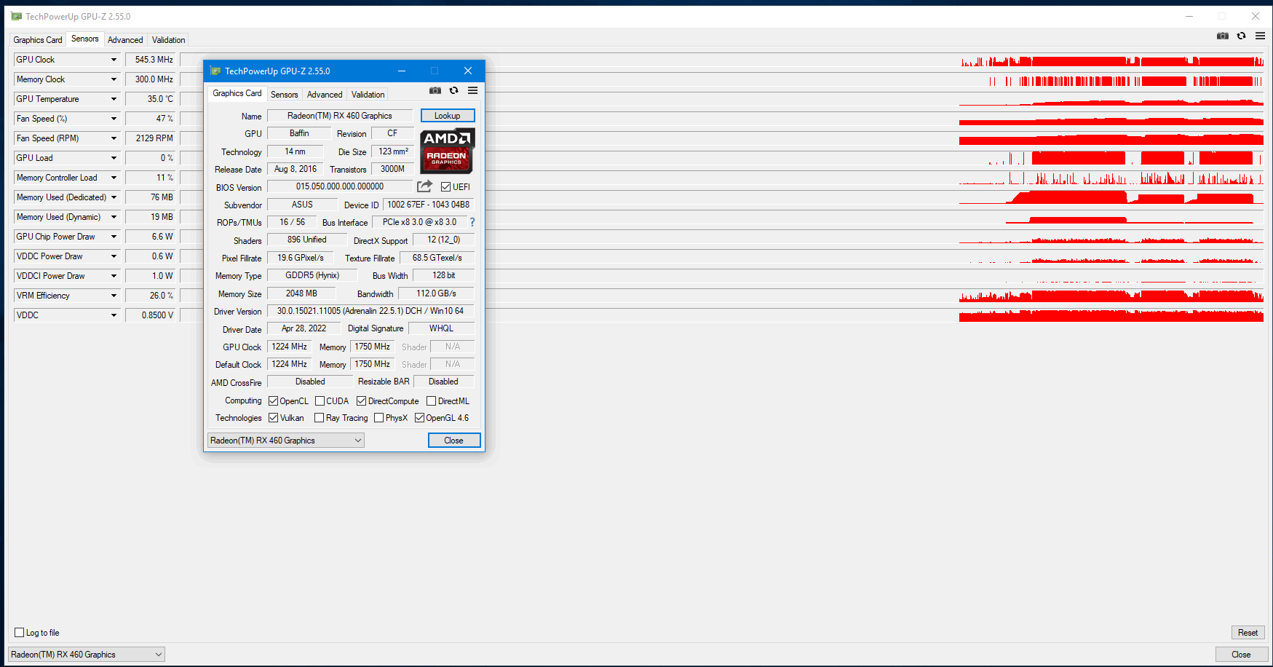Viewport: 1273px width, 667px height.
Task: Click GPU-Z app icon in Sensors window title bar
Action: (17, 16)
